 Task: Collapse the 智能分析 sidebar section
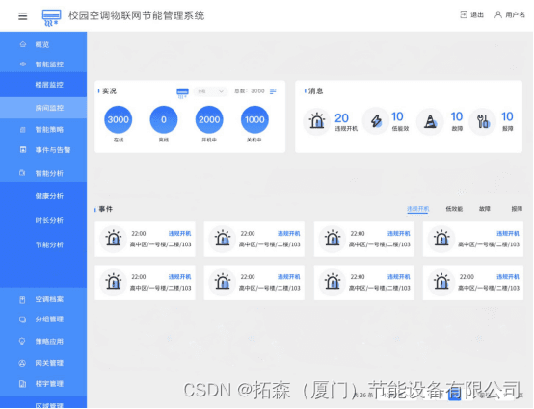(43, 173)
